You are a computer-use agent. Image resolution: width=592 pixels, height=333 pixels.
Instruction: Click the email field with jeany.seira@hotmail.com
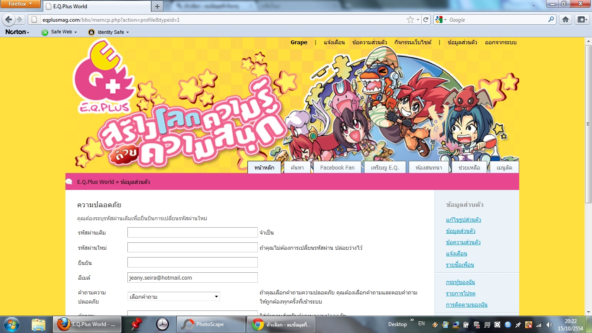192,277
